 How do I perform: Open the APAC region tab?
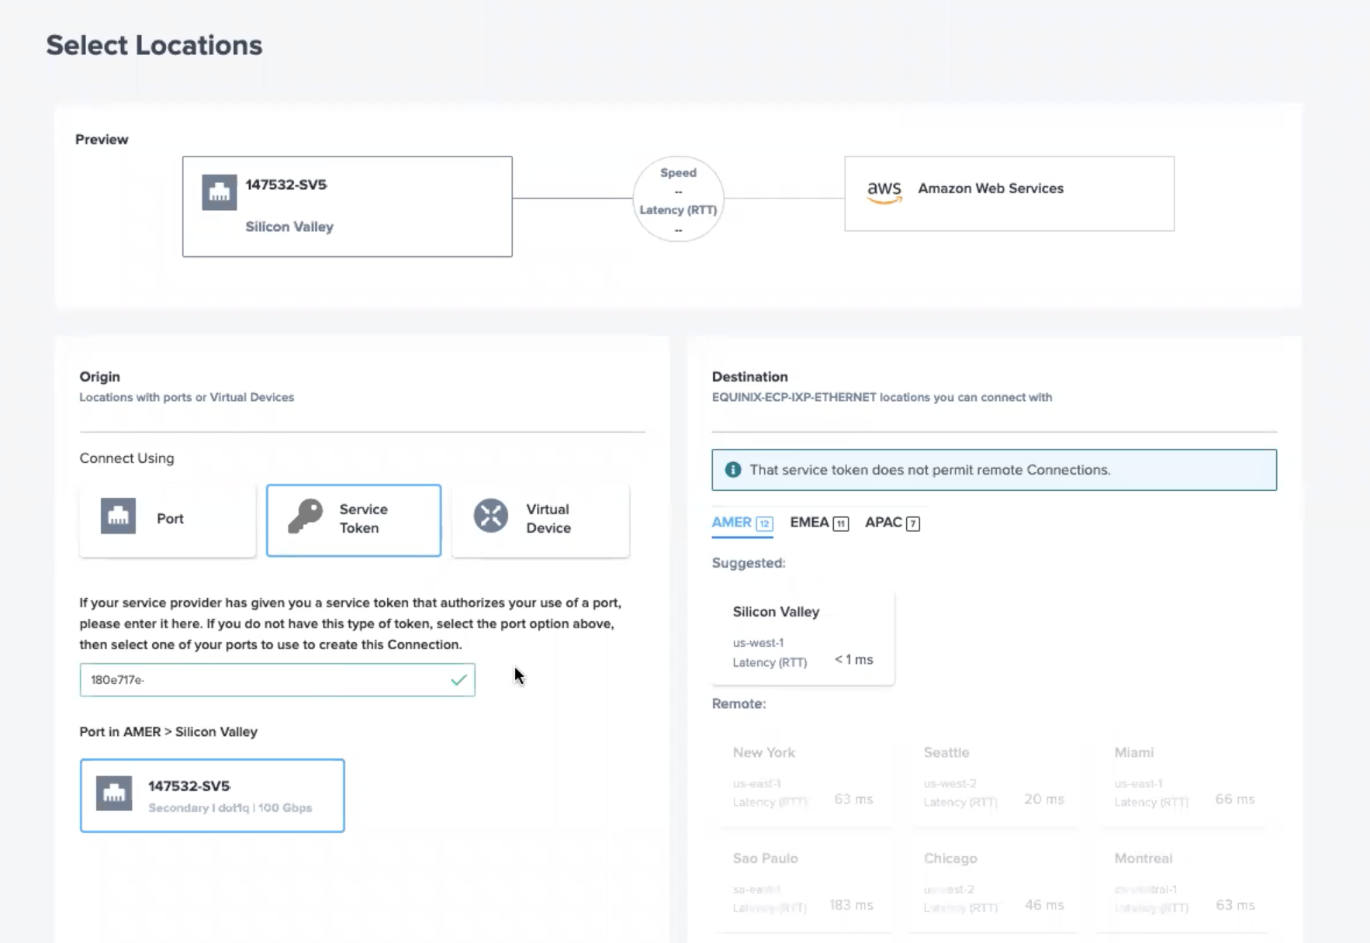click(892, 523)
